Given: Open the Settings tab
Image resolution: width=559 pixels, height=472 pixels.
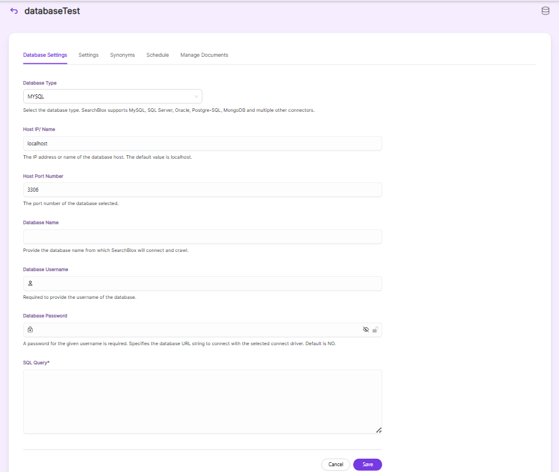Looking at the screenshot, I should point(88,55).
